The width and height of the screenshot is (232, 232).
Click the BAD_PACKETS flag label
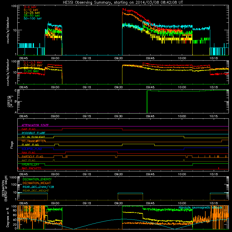pos(32,168)
